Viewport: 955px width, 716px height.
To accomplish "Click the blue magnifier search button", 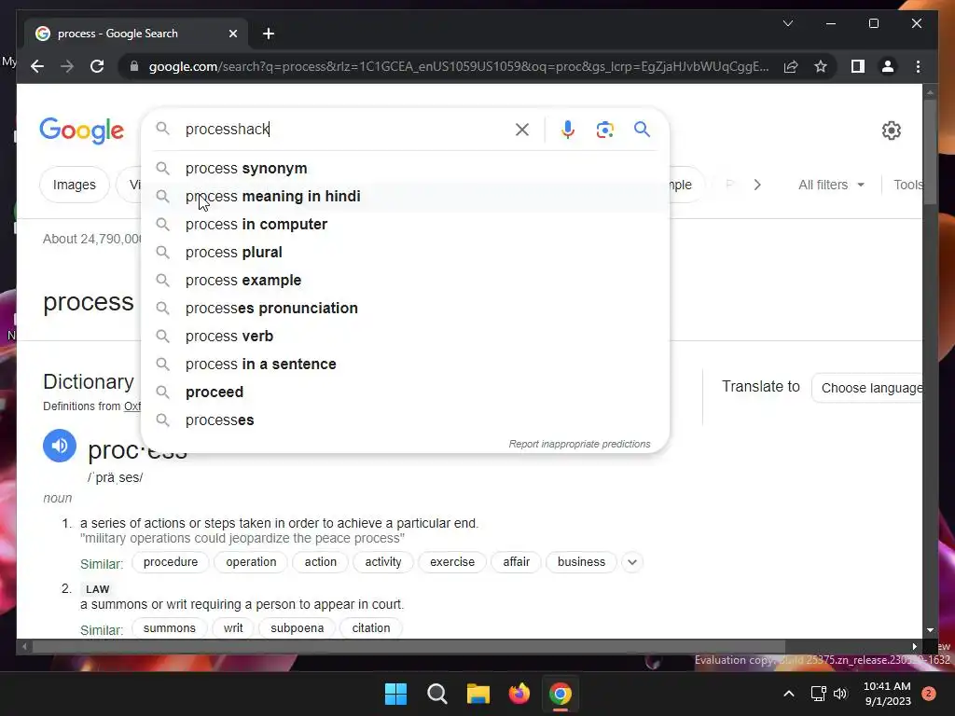I will click(642, 129).
